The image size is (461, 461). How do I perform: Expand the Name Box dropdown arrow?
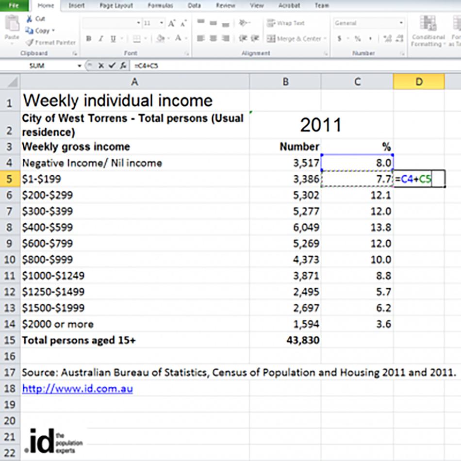pyautogui.click(x=79, y=66)
